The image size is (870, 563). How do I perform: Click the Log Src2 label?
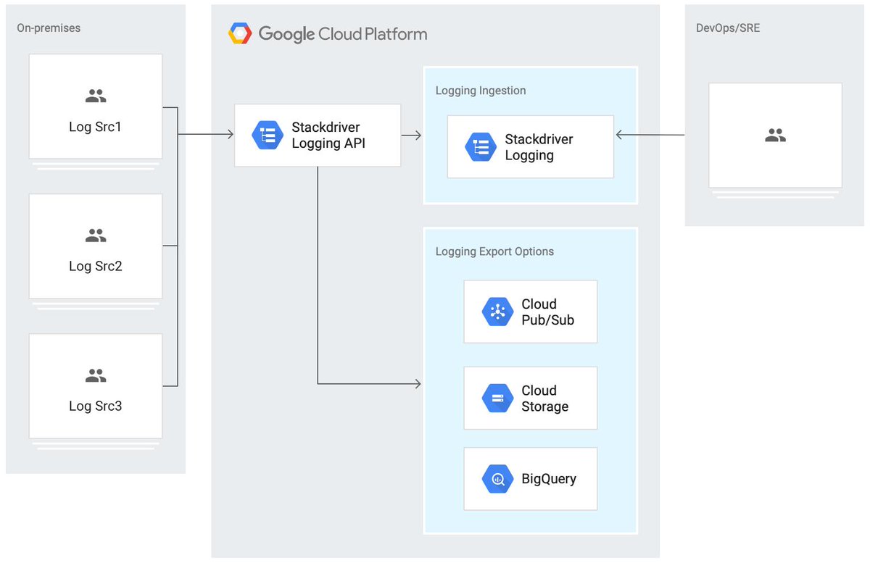point(96,266)
